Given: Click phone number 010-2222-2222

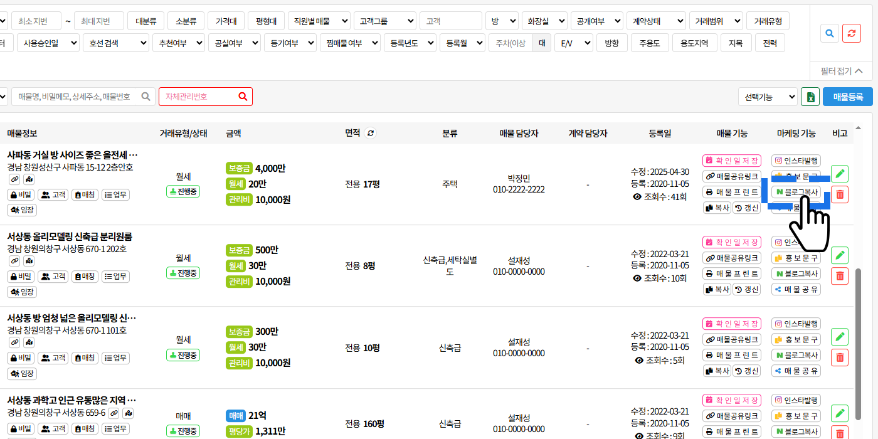Looking at the screenshot, I should pyautogui.click(x=519, y=189).
